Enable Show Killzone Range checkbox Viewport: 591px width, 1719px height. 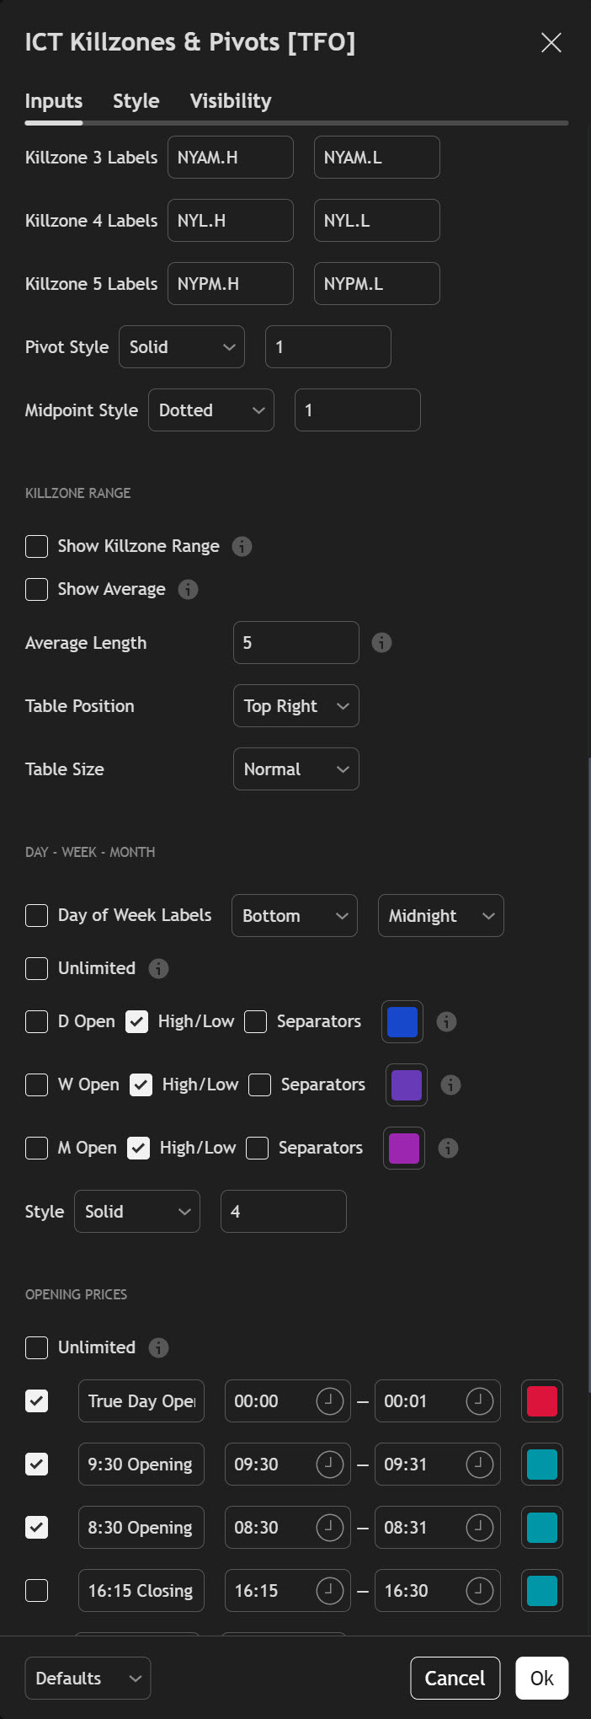click(x=37, y=546)
